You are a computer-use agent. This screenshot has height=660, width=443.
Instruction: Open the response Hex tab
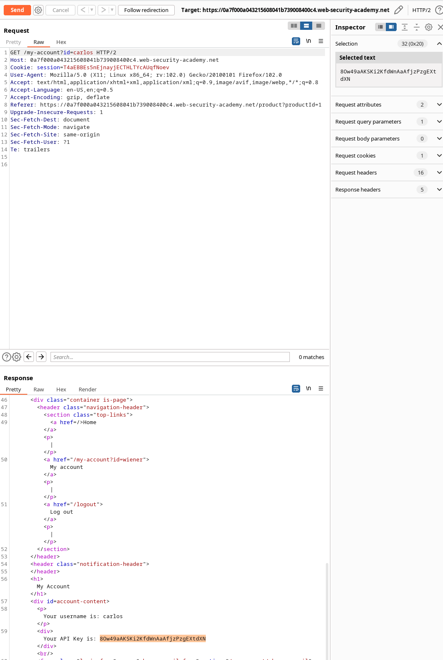(x=61, y=389)
